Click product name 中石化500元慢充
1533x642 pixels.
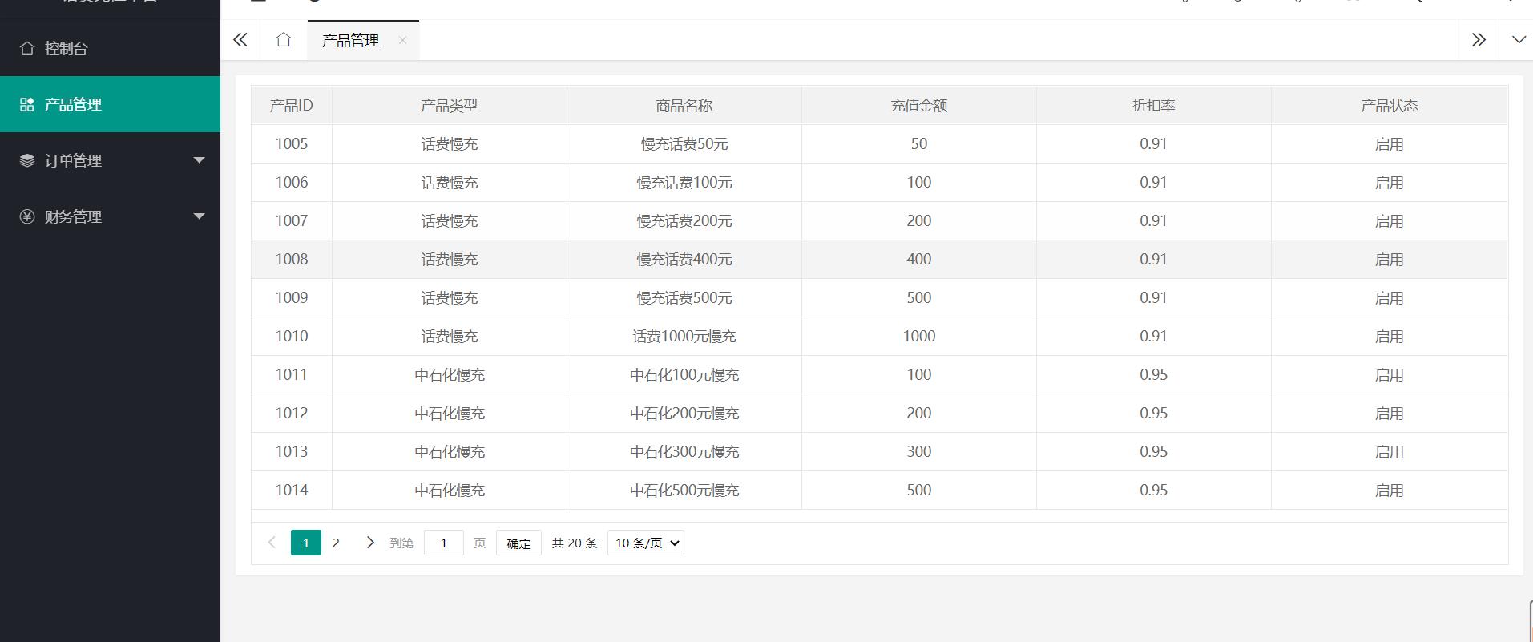point(684,491)
